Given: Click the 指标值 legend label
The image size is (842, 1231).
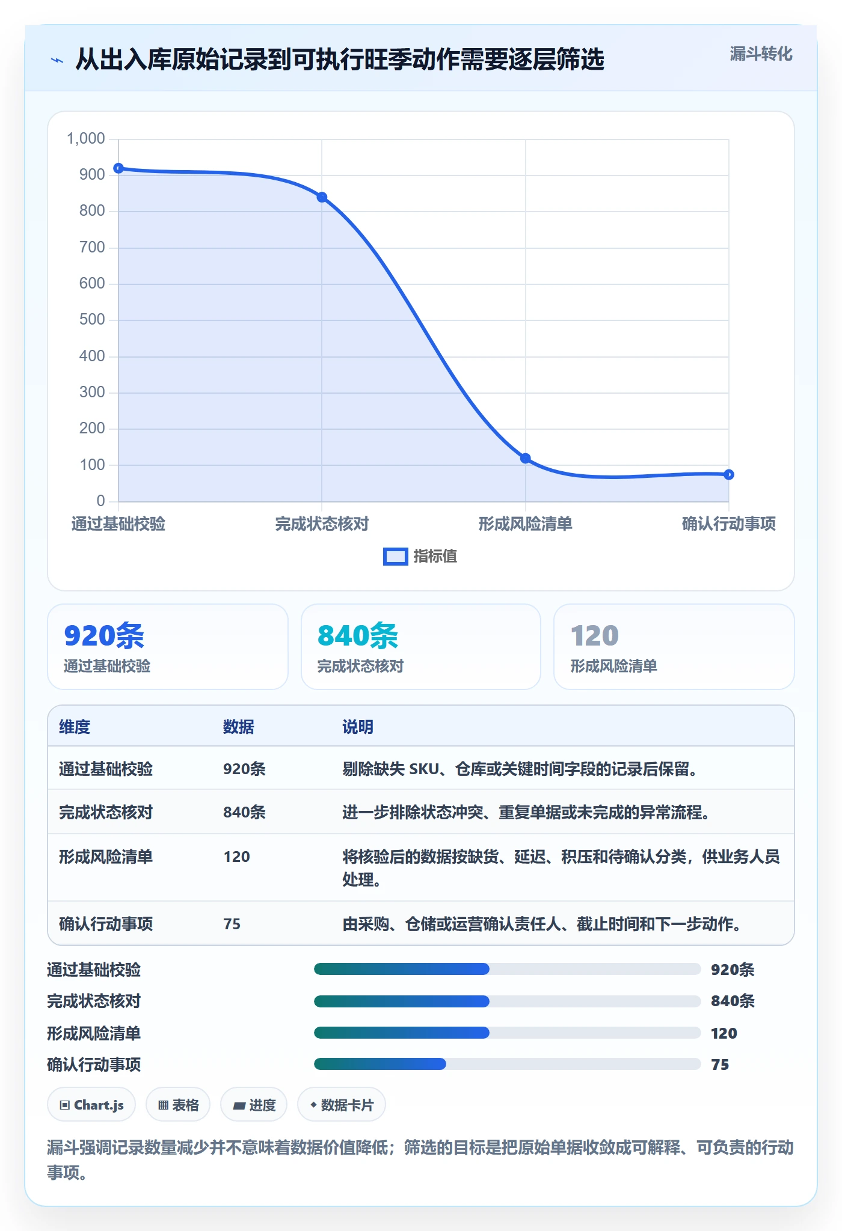Looking at the screenshot, I should pos(435,557).
